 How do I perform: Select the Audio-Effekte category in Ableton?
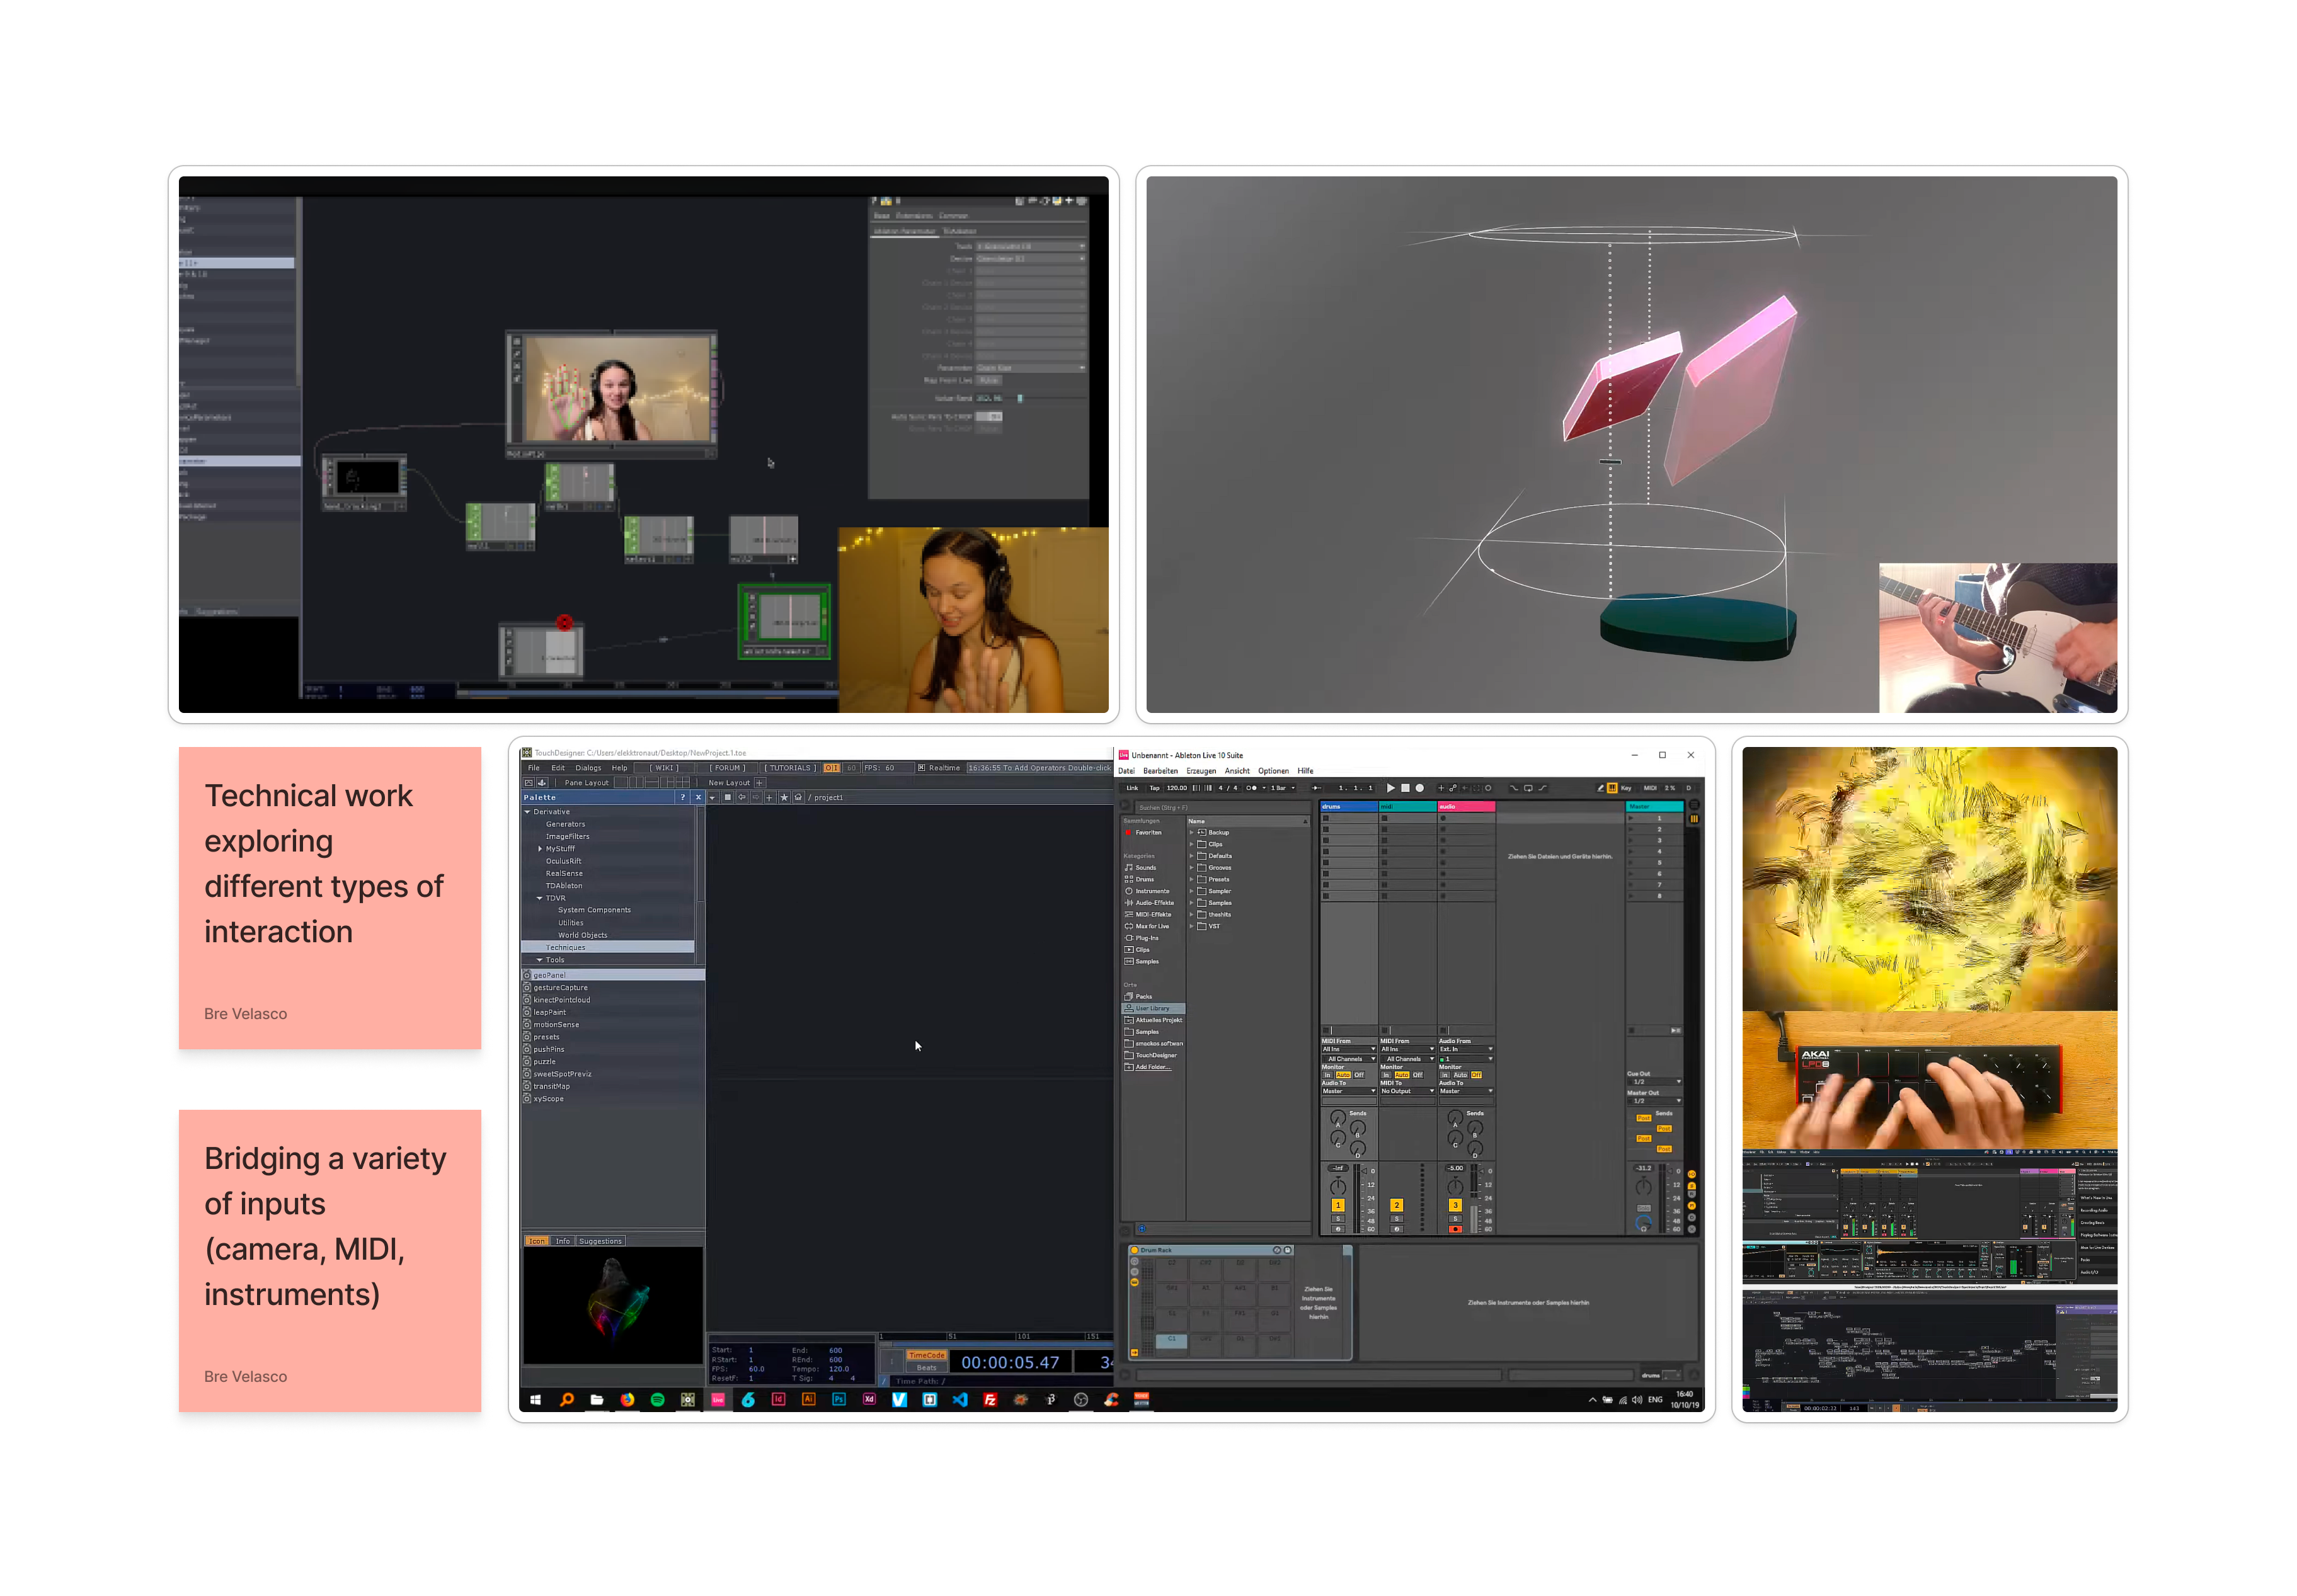[x=1155, y=903]
